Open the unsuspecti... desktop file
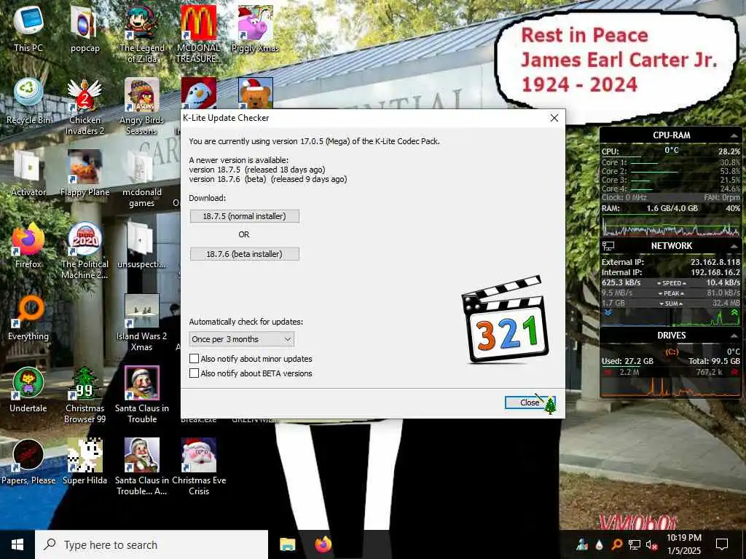 (x=142, y=245)
